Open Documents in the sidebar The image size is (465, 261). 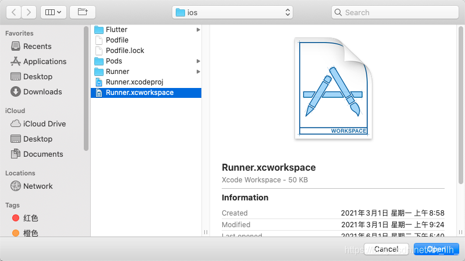click(x=37, y=154)
